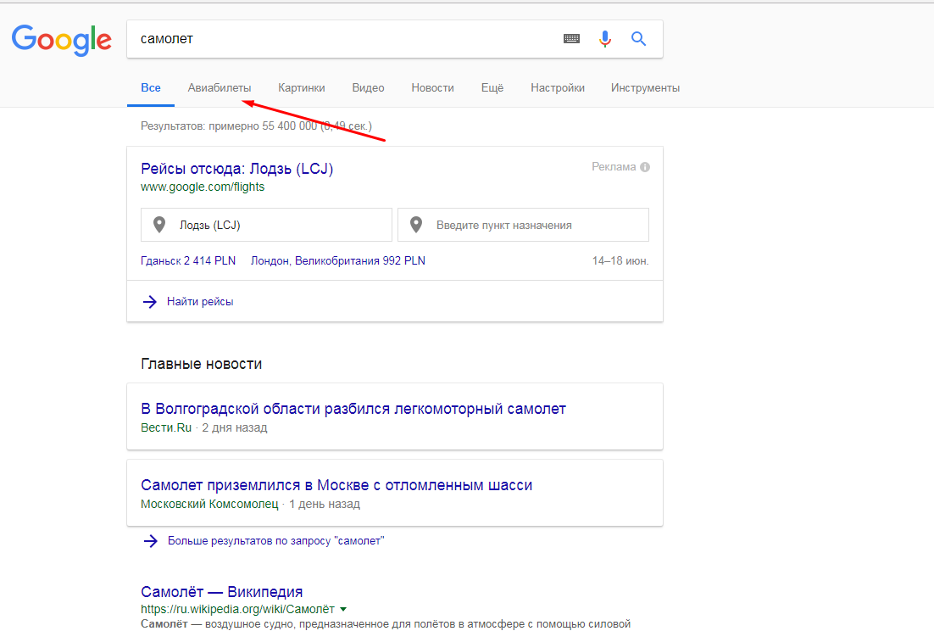
Task: Switch to the Видео tab
Action: pos(368,87)
